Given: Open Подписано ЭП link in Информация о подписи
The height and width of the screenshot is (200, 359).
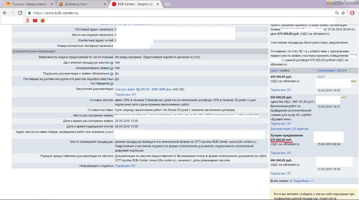Looking at the screenshot, I should tap(125, 166).
